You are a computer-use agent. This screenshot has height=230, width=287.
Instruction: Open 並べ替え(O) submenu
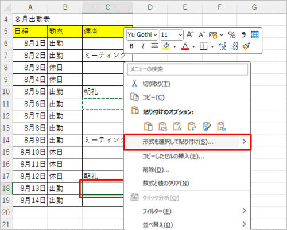click(x=187, y=224)
